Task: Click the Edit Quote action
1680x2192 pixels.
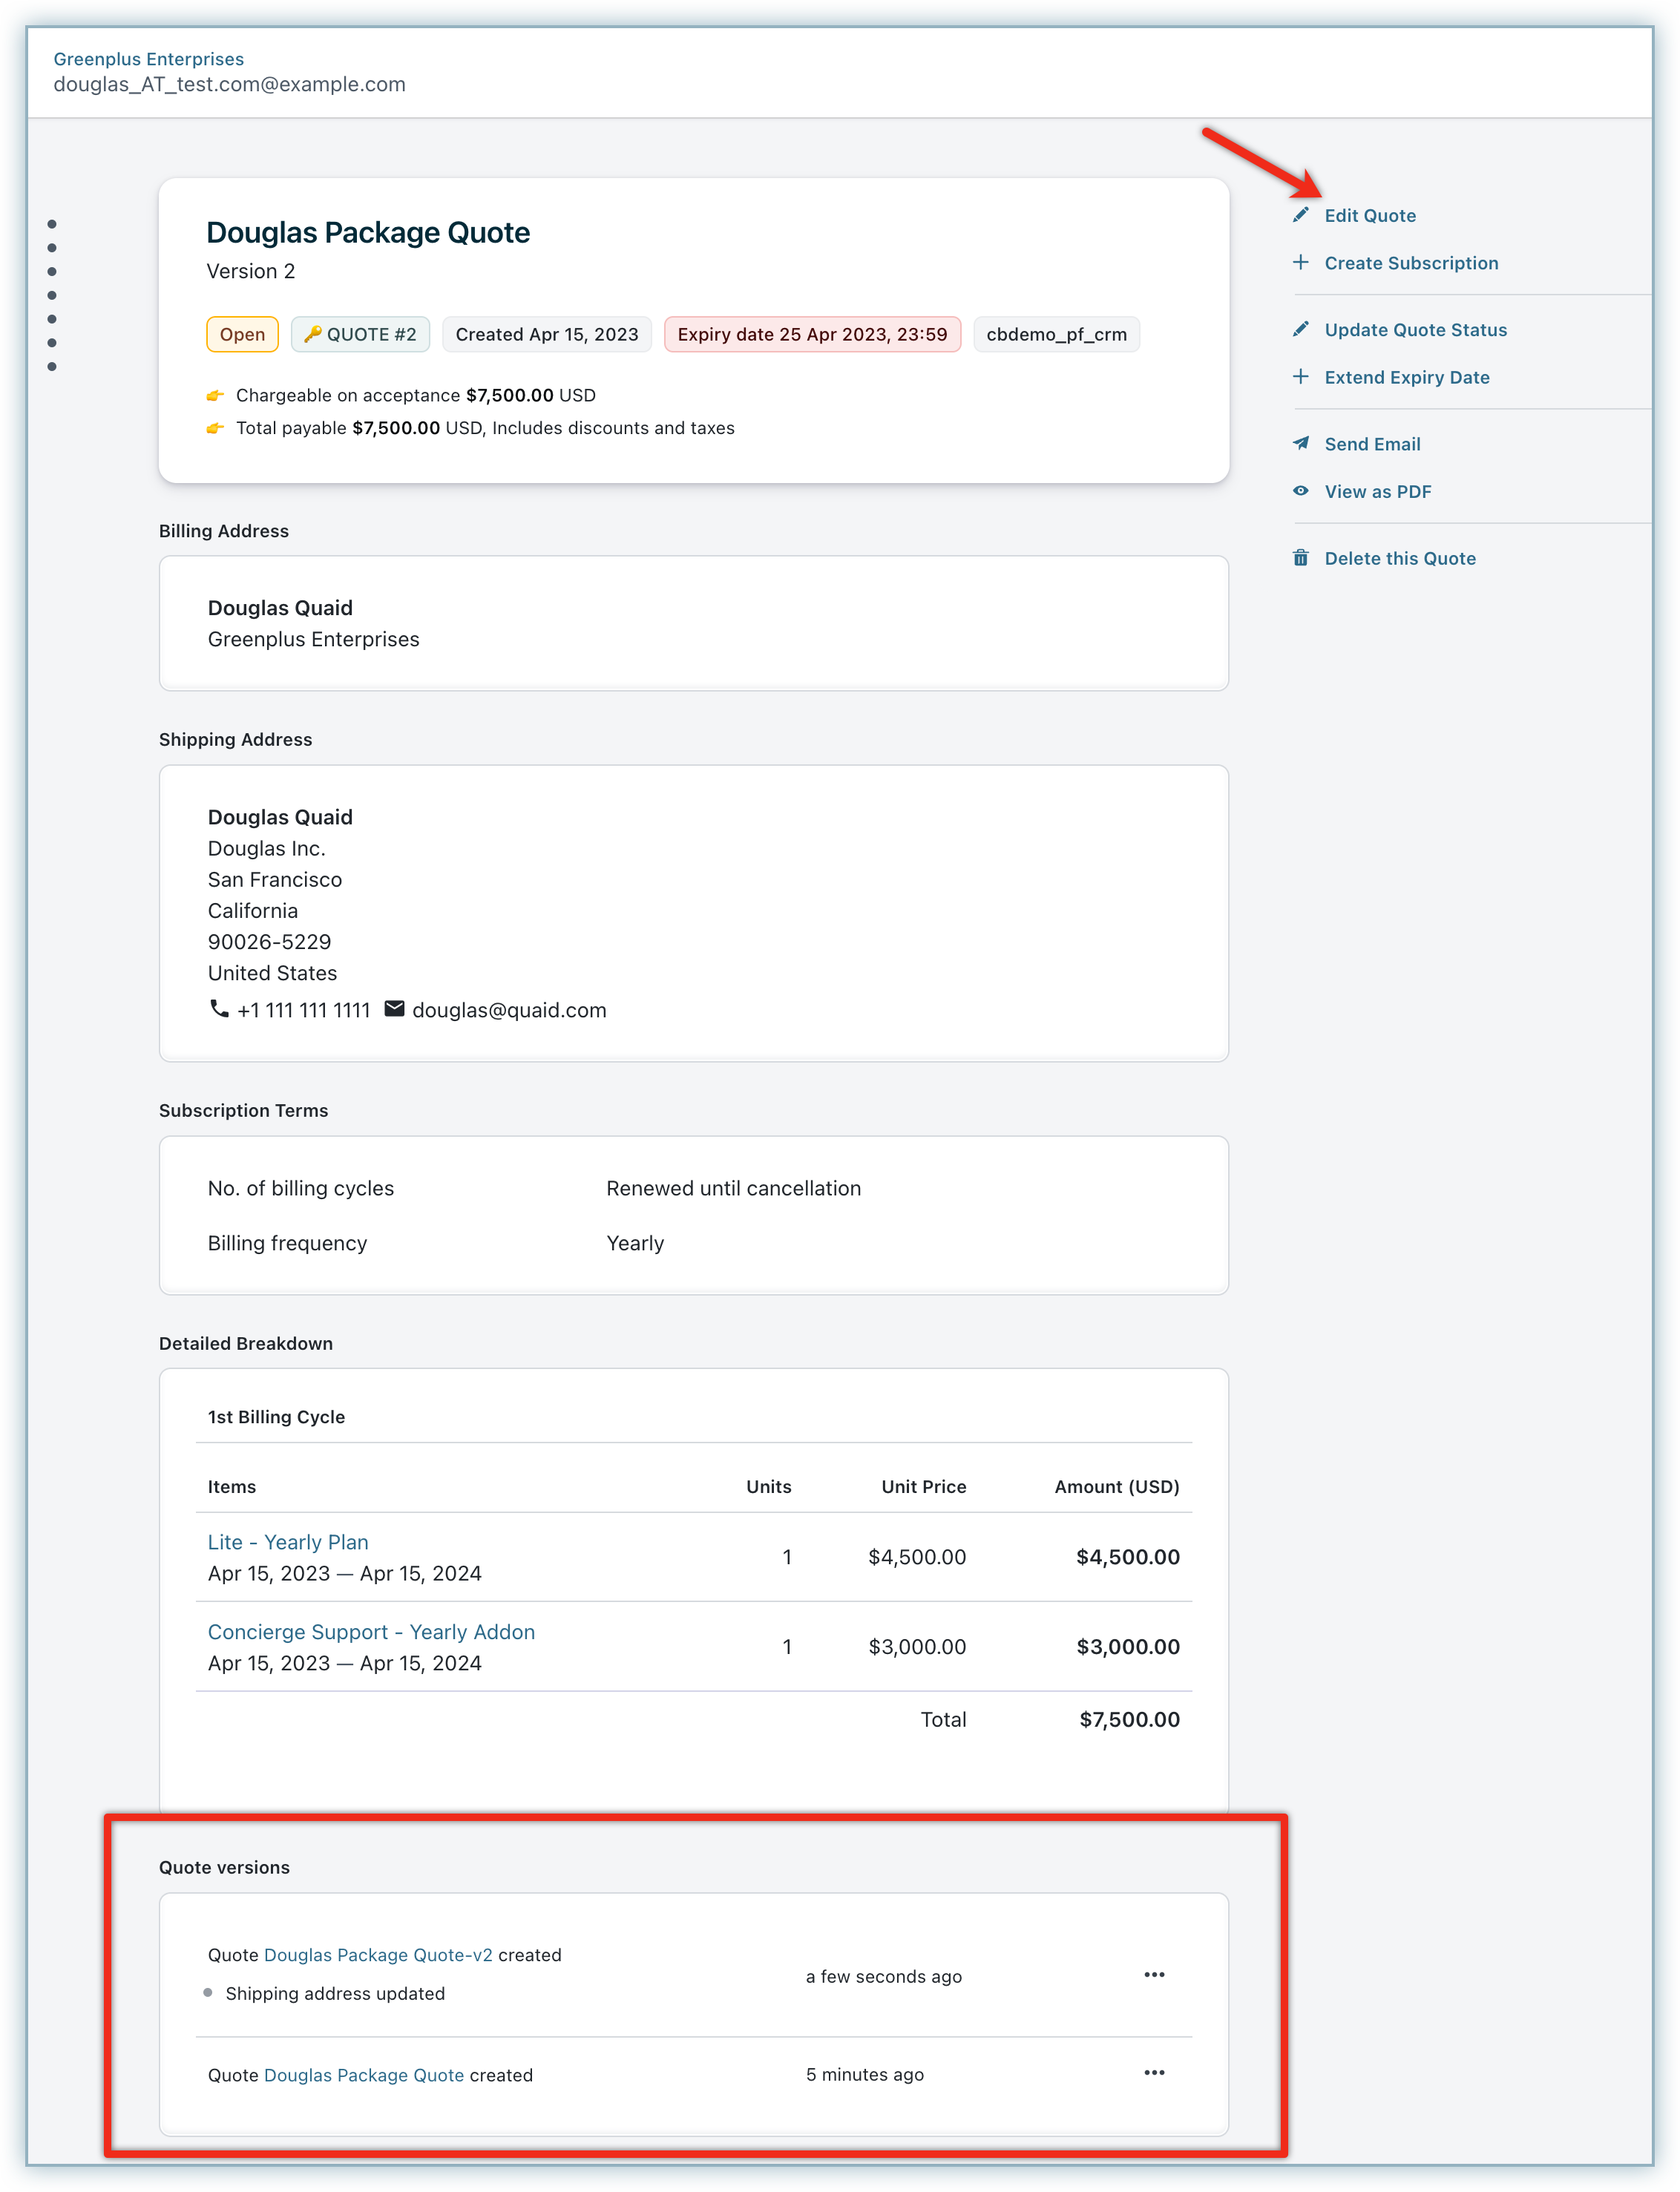Action: 1369,215
